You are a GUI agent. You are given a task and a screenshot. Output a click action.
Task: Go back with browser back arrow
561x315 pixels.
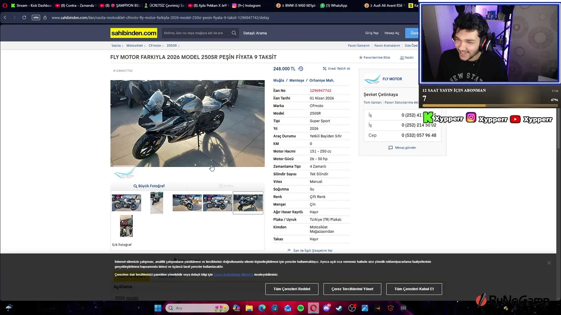(x=5, y=17)
